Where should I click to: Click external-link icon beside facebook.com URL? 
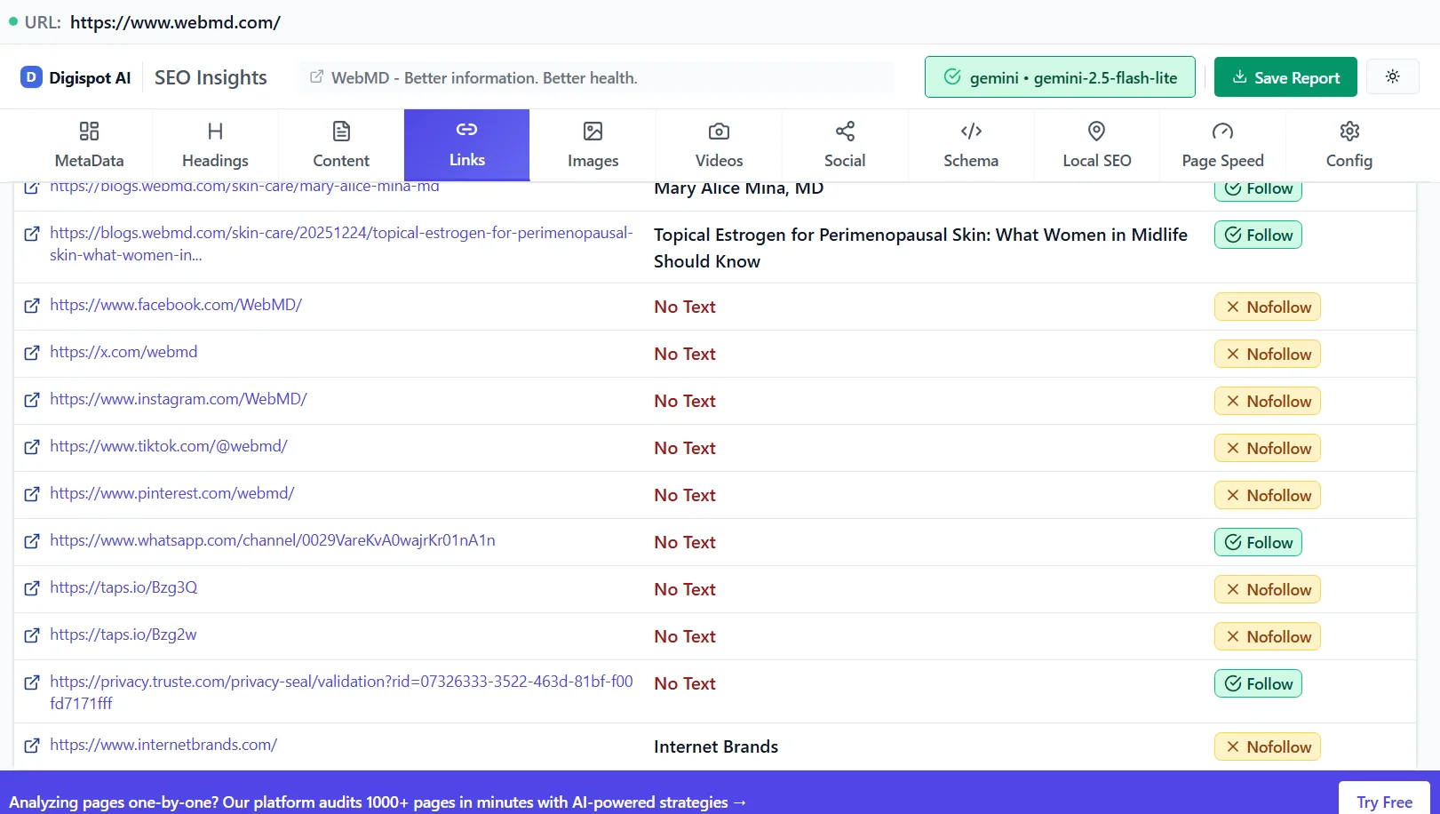tap(32, 306)
